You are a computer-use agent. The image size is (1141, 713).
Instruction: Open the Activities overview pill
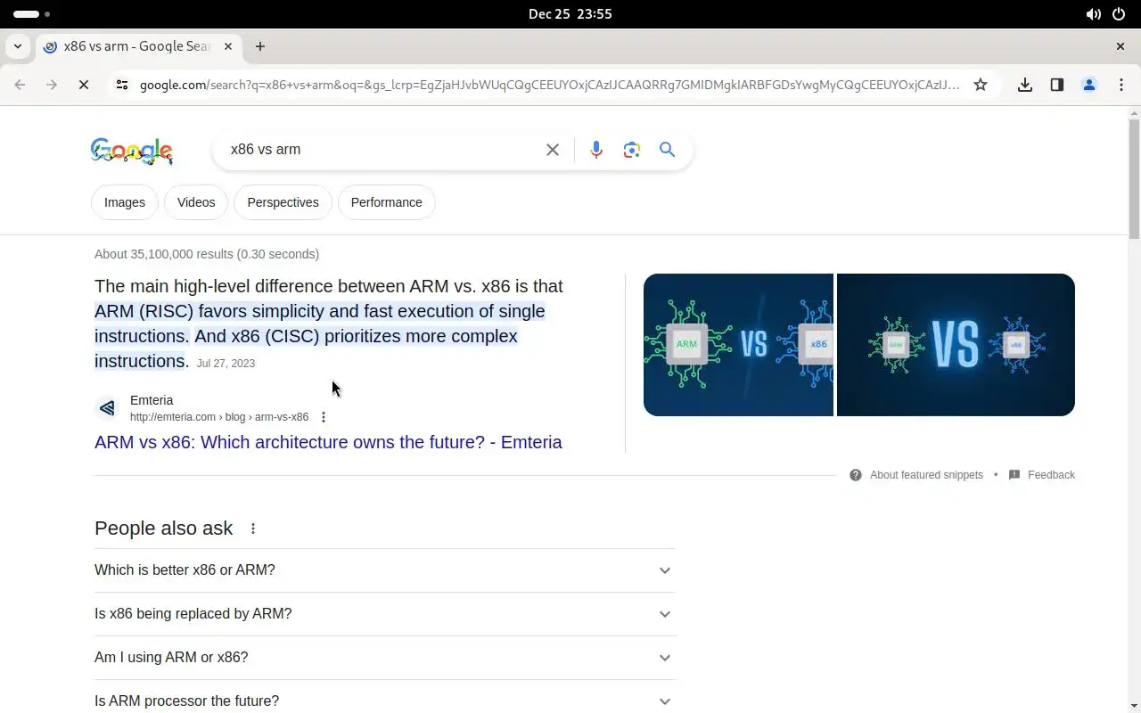coord(32,14)
